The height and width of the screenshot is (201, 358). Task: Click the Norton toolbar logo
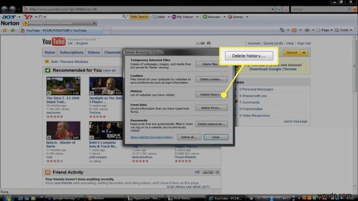10,23
